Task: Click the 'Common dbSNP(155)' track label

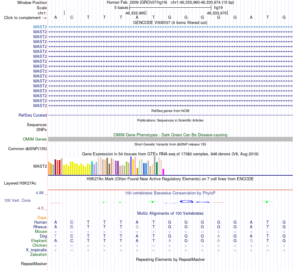Action: [x=27, y=149]
